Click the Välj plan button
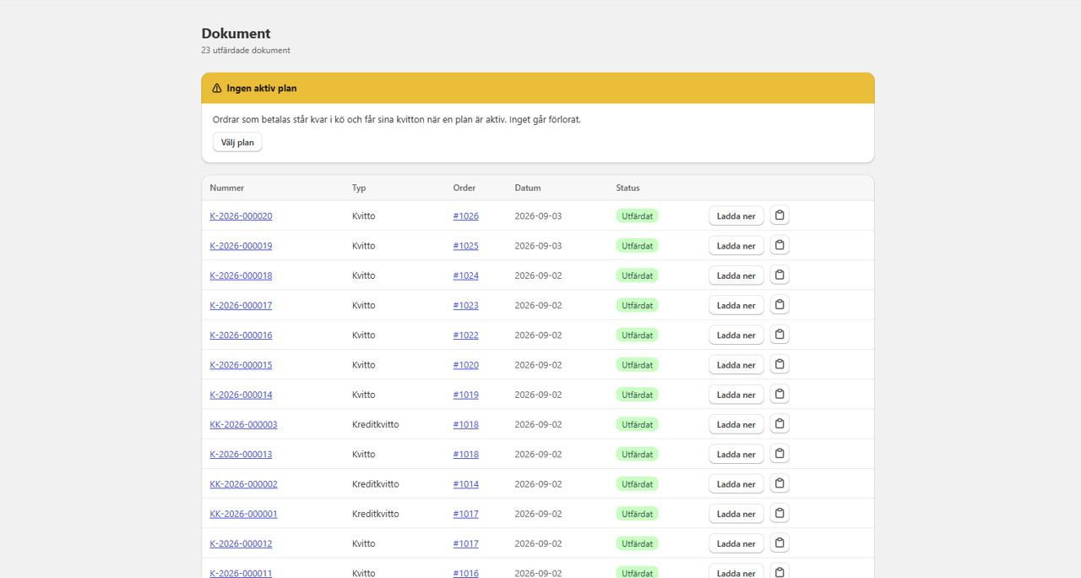The height and width of the screenshot is (578, 1081). (237, 142)
